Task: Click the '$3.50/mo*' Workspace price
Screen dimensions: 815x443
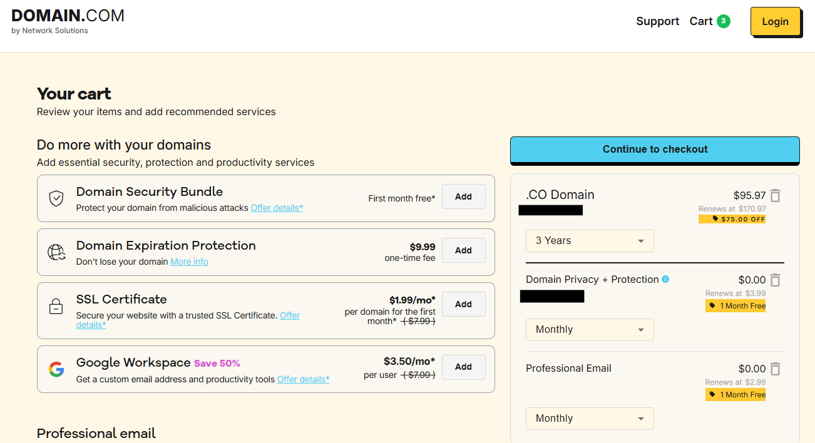Action: coord(409,362)
